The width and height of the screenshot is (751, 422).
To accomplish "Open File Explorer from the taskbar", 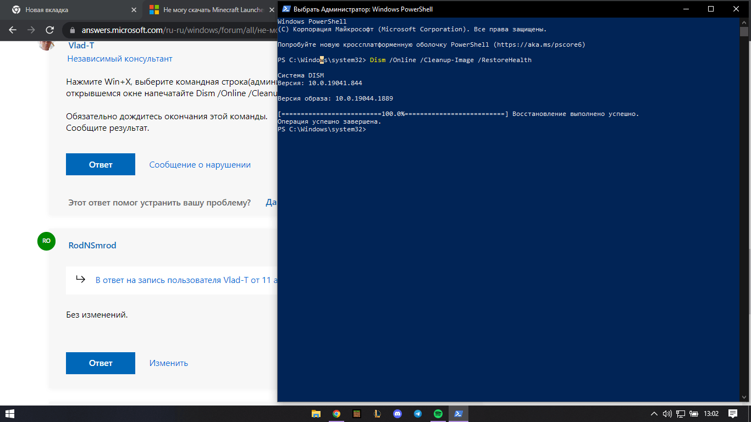I will coord(316,414).
